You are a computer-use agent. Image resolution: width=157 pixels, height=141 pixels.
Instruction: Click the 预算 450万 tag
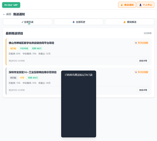[33, 78]
